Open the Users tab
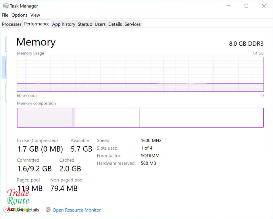This screenshot has height=219, width=273. tap(100, 24)
